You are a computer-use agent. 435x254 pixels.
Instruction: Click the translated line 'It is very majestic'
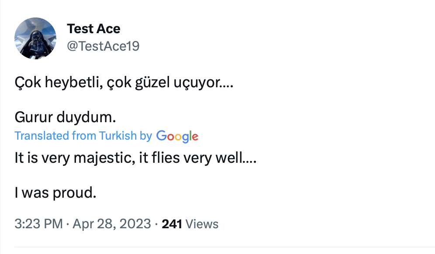tap(135, 158)
